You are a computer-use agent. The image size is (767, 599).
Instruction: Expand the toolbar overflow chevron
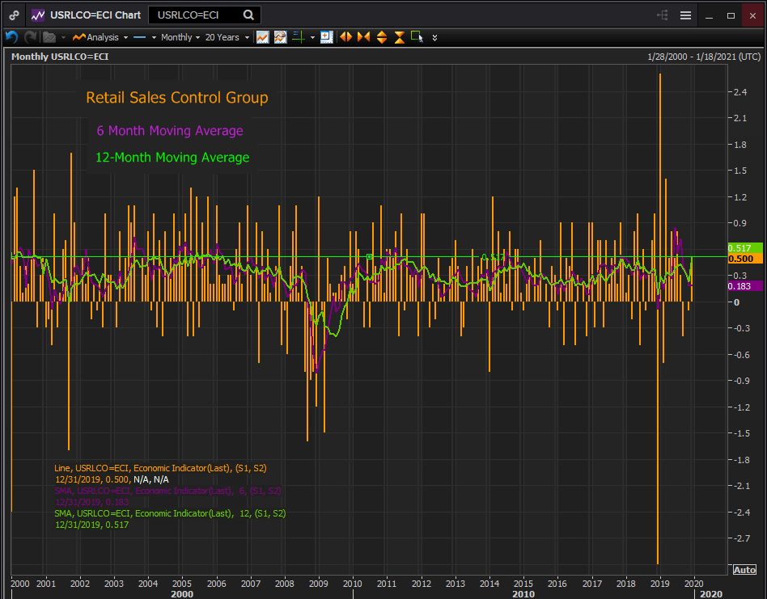click(435, 37)
